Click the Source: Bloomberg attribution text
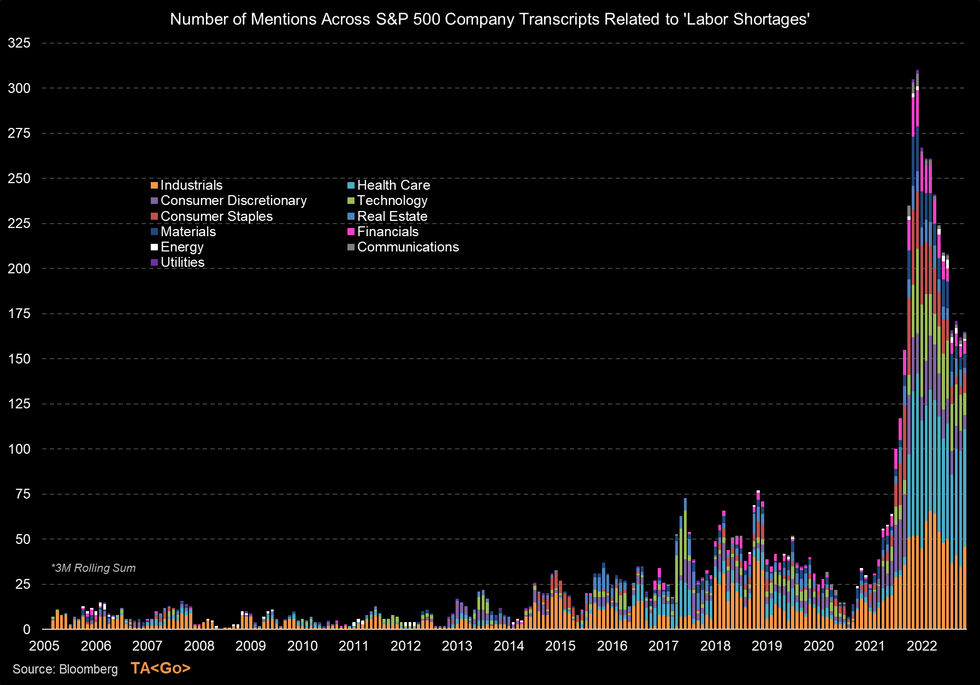Screen dimensions: 980x685 point(66,669)
